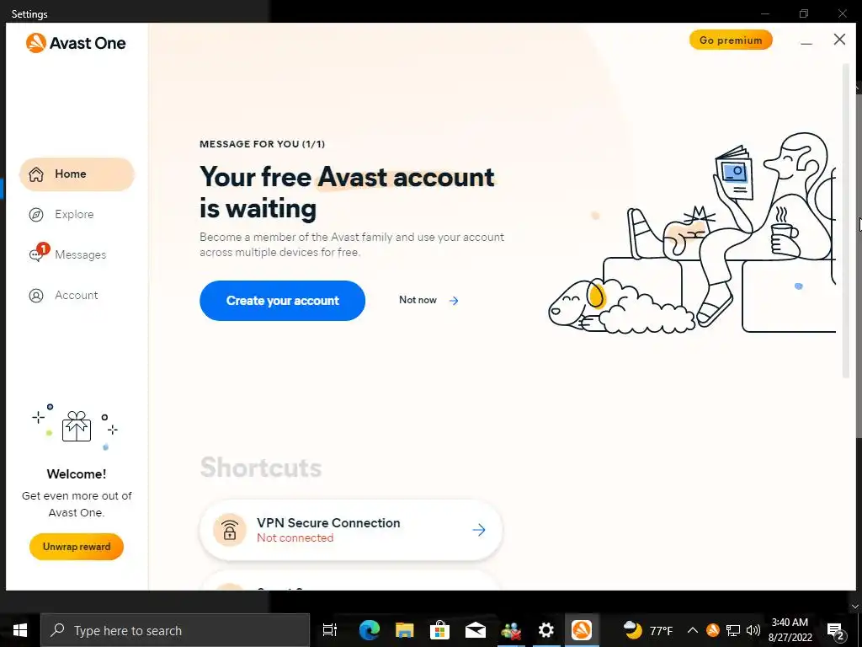Click Go premium button
Image resolution: width=862 pixels, height=647 pixels.
coord(731,40)
